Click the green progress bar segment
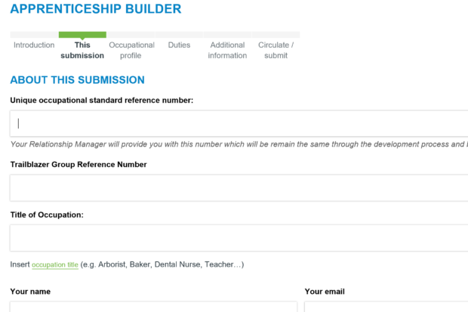 pos(82,35)
